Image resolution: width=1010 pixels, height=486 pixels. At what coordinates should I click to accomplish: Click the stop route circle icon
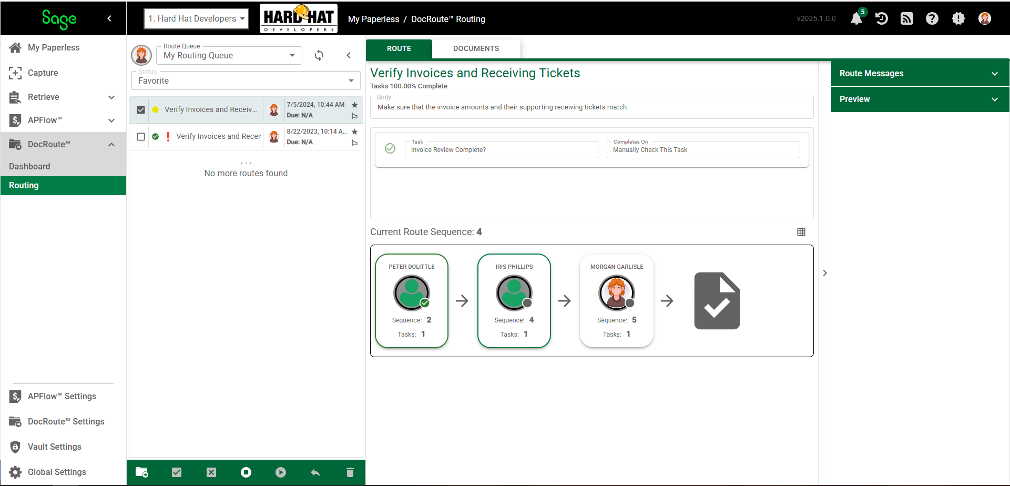coord(246,472)
